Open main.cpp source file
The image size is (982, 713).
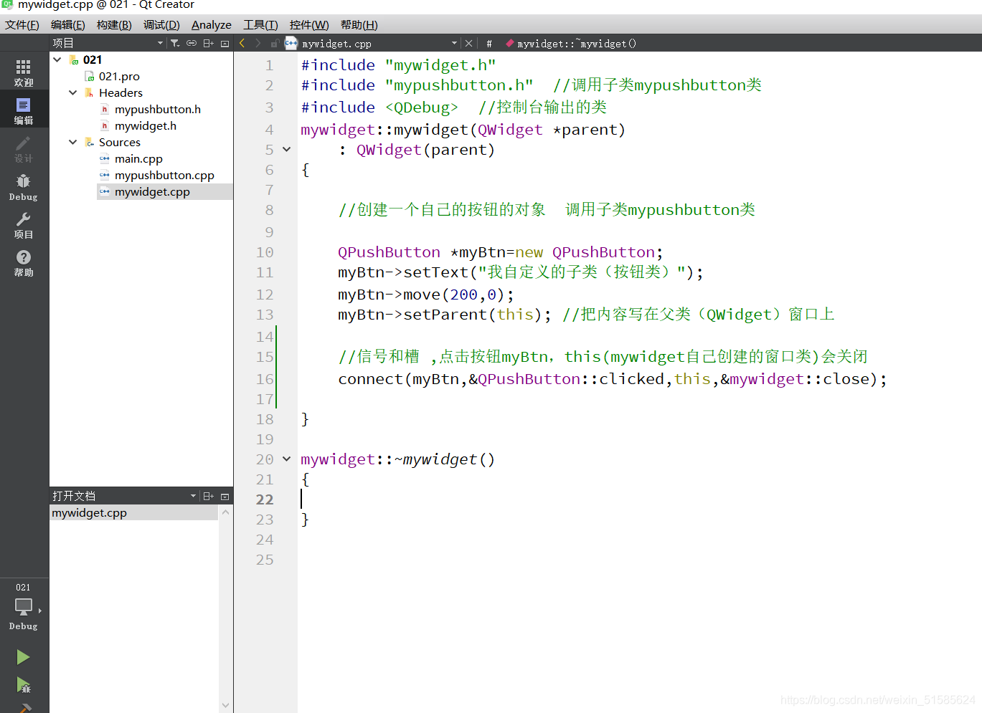click(x=138, y=158)
